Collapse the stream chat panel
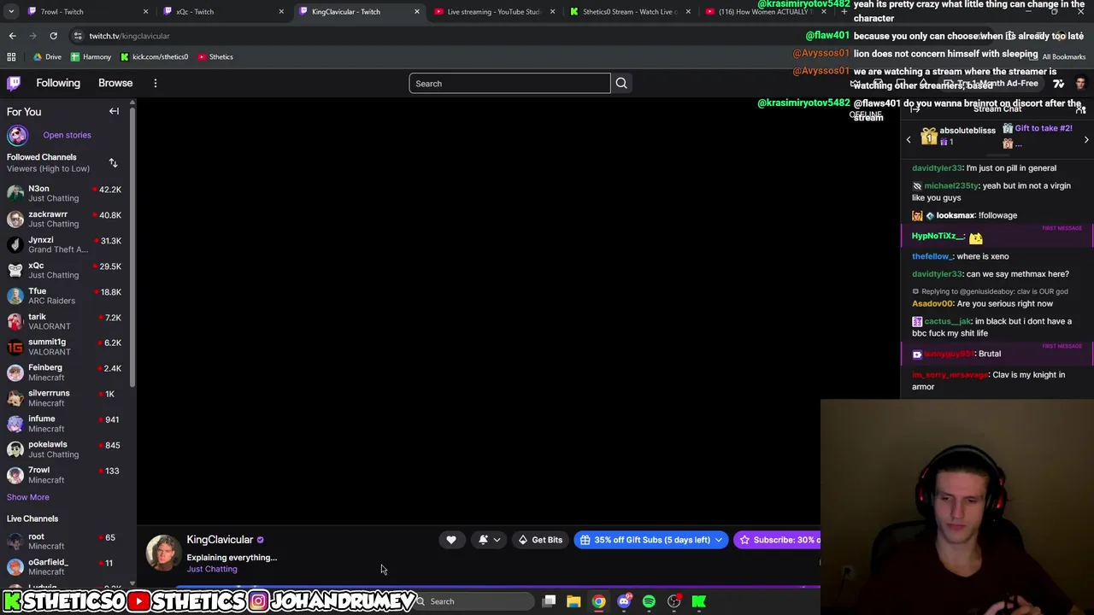 click(x=915, y=109)
